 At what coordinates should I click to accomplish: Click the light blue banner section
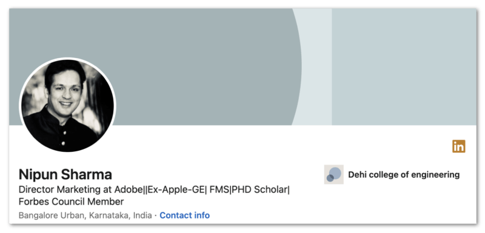tap(404, 67)
